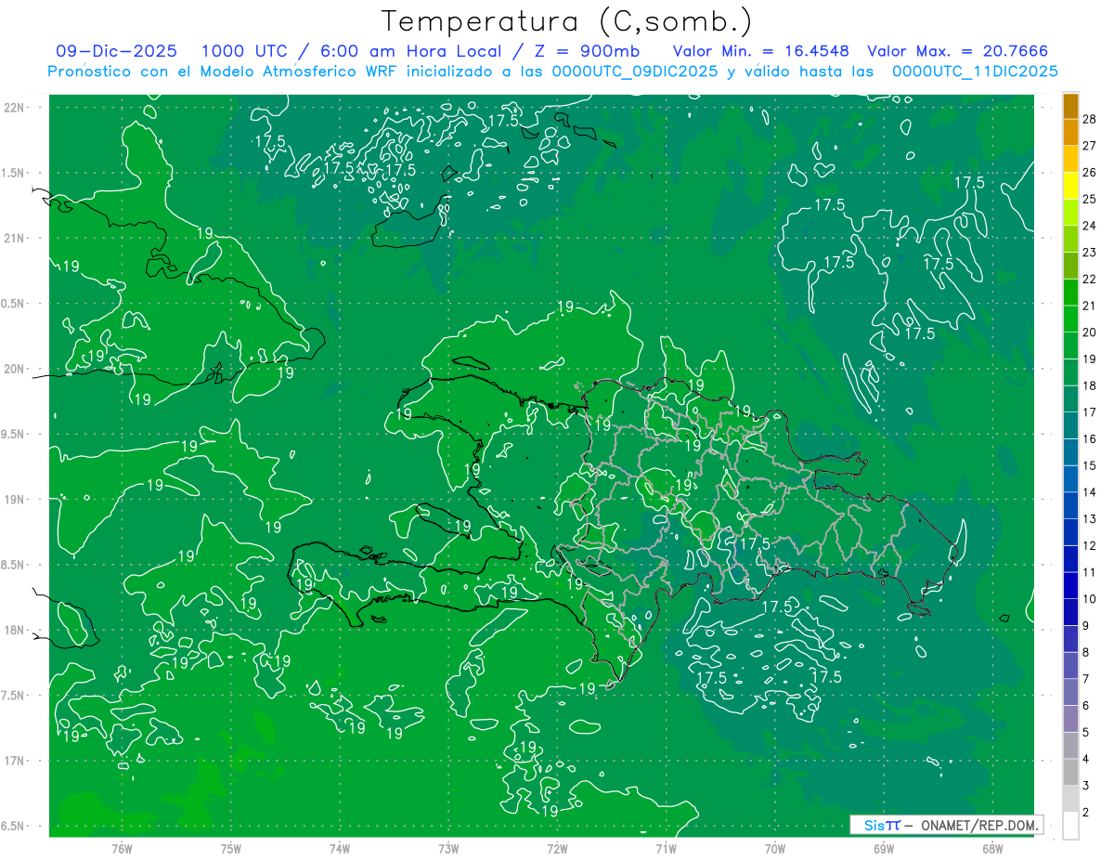Click the "17N" latitude axis label
1114x861 pixels.
pos(14,761)
